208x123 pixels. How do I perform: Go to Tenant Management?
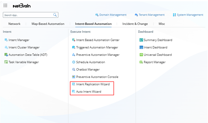coord(150,15)
